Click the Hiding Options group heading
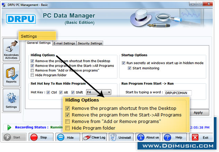The image size is (219, 152). [x=43, y=55]
